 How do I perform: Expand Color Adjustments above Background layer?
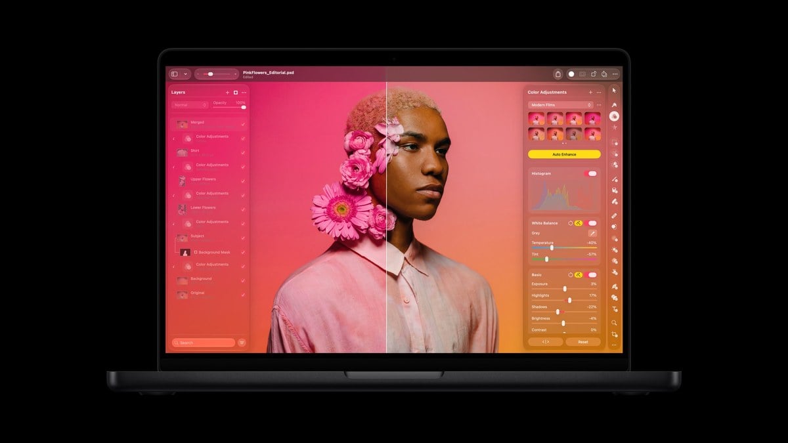[174, 266]
